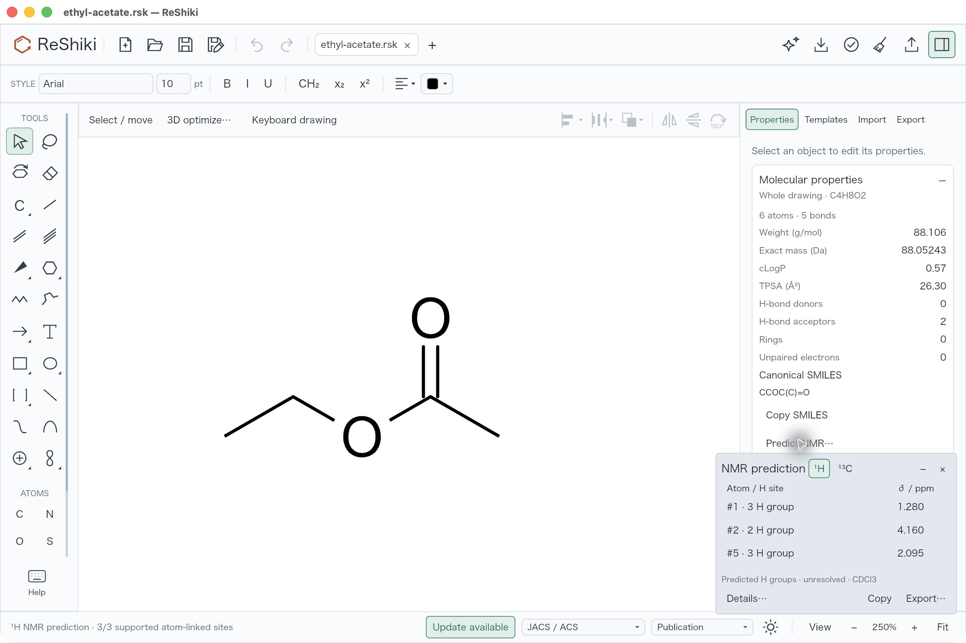Switch to the Templates tab
The width and height of the screenshot is (966, 643).
click(825, 119)
